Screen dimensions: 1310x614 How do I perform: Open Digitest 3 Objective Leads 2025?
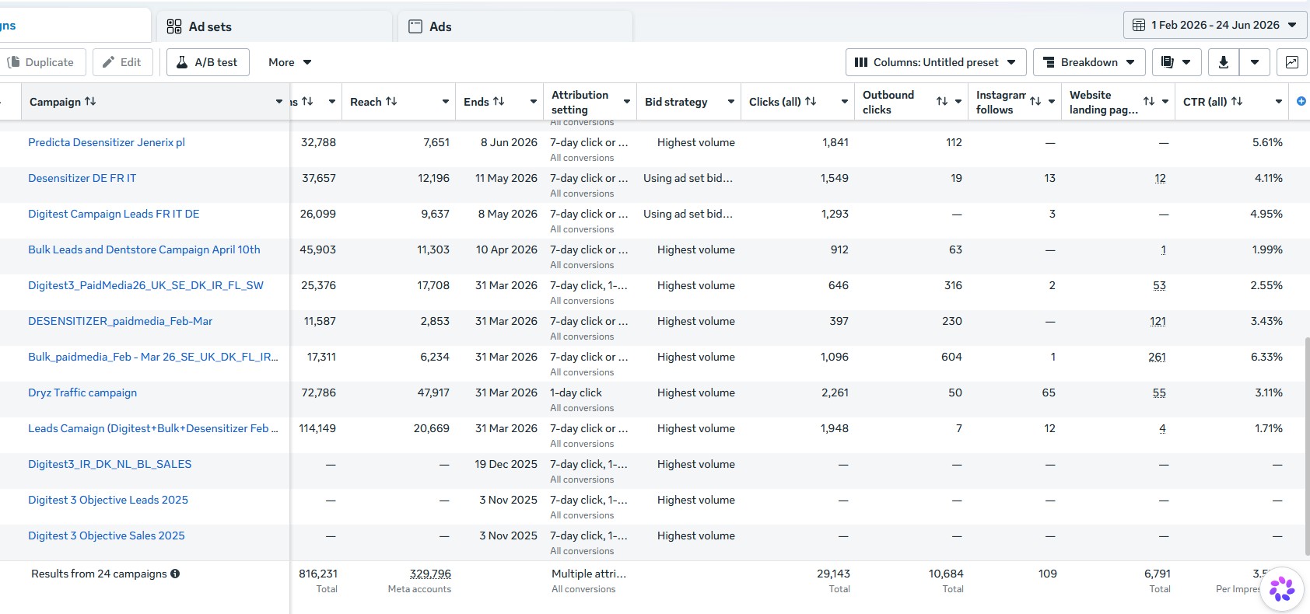tap(108, 500)
